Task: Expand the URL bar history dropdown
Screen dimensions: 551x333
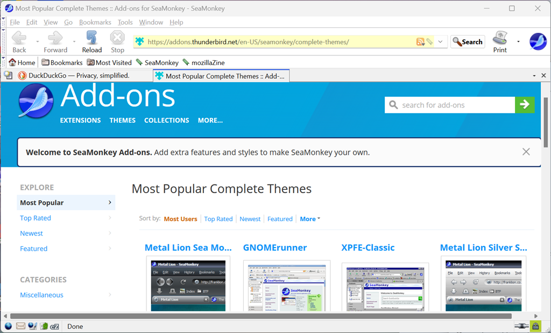Action: (x=440, y=42)
